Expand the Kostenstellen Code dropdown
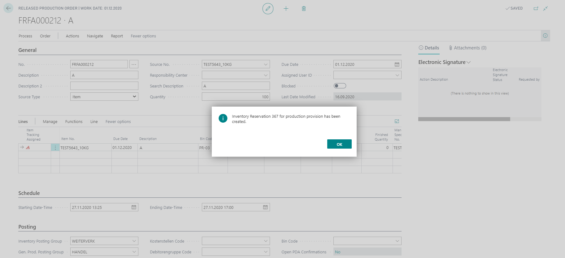This screenshot has width=565, height=258. (x=266, y=241)
